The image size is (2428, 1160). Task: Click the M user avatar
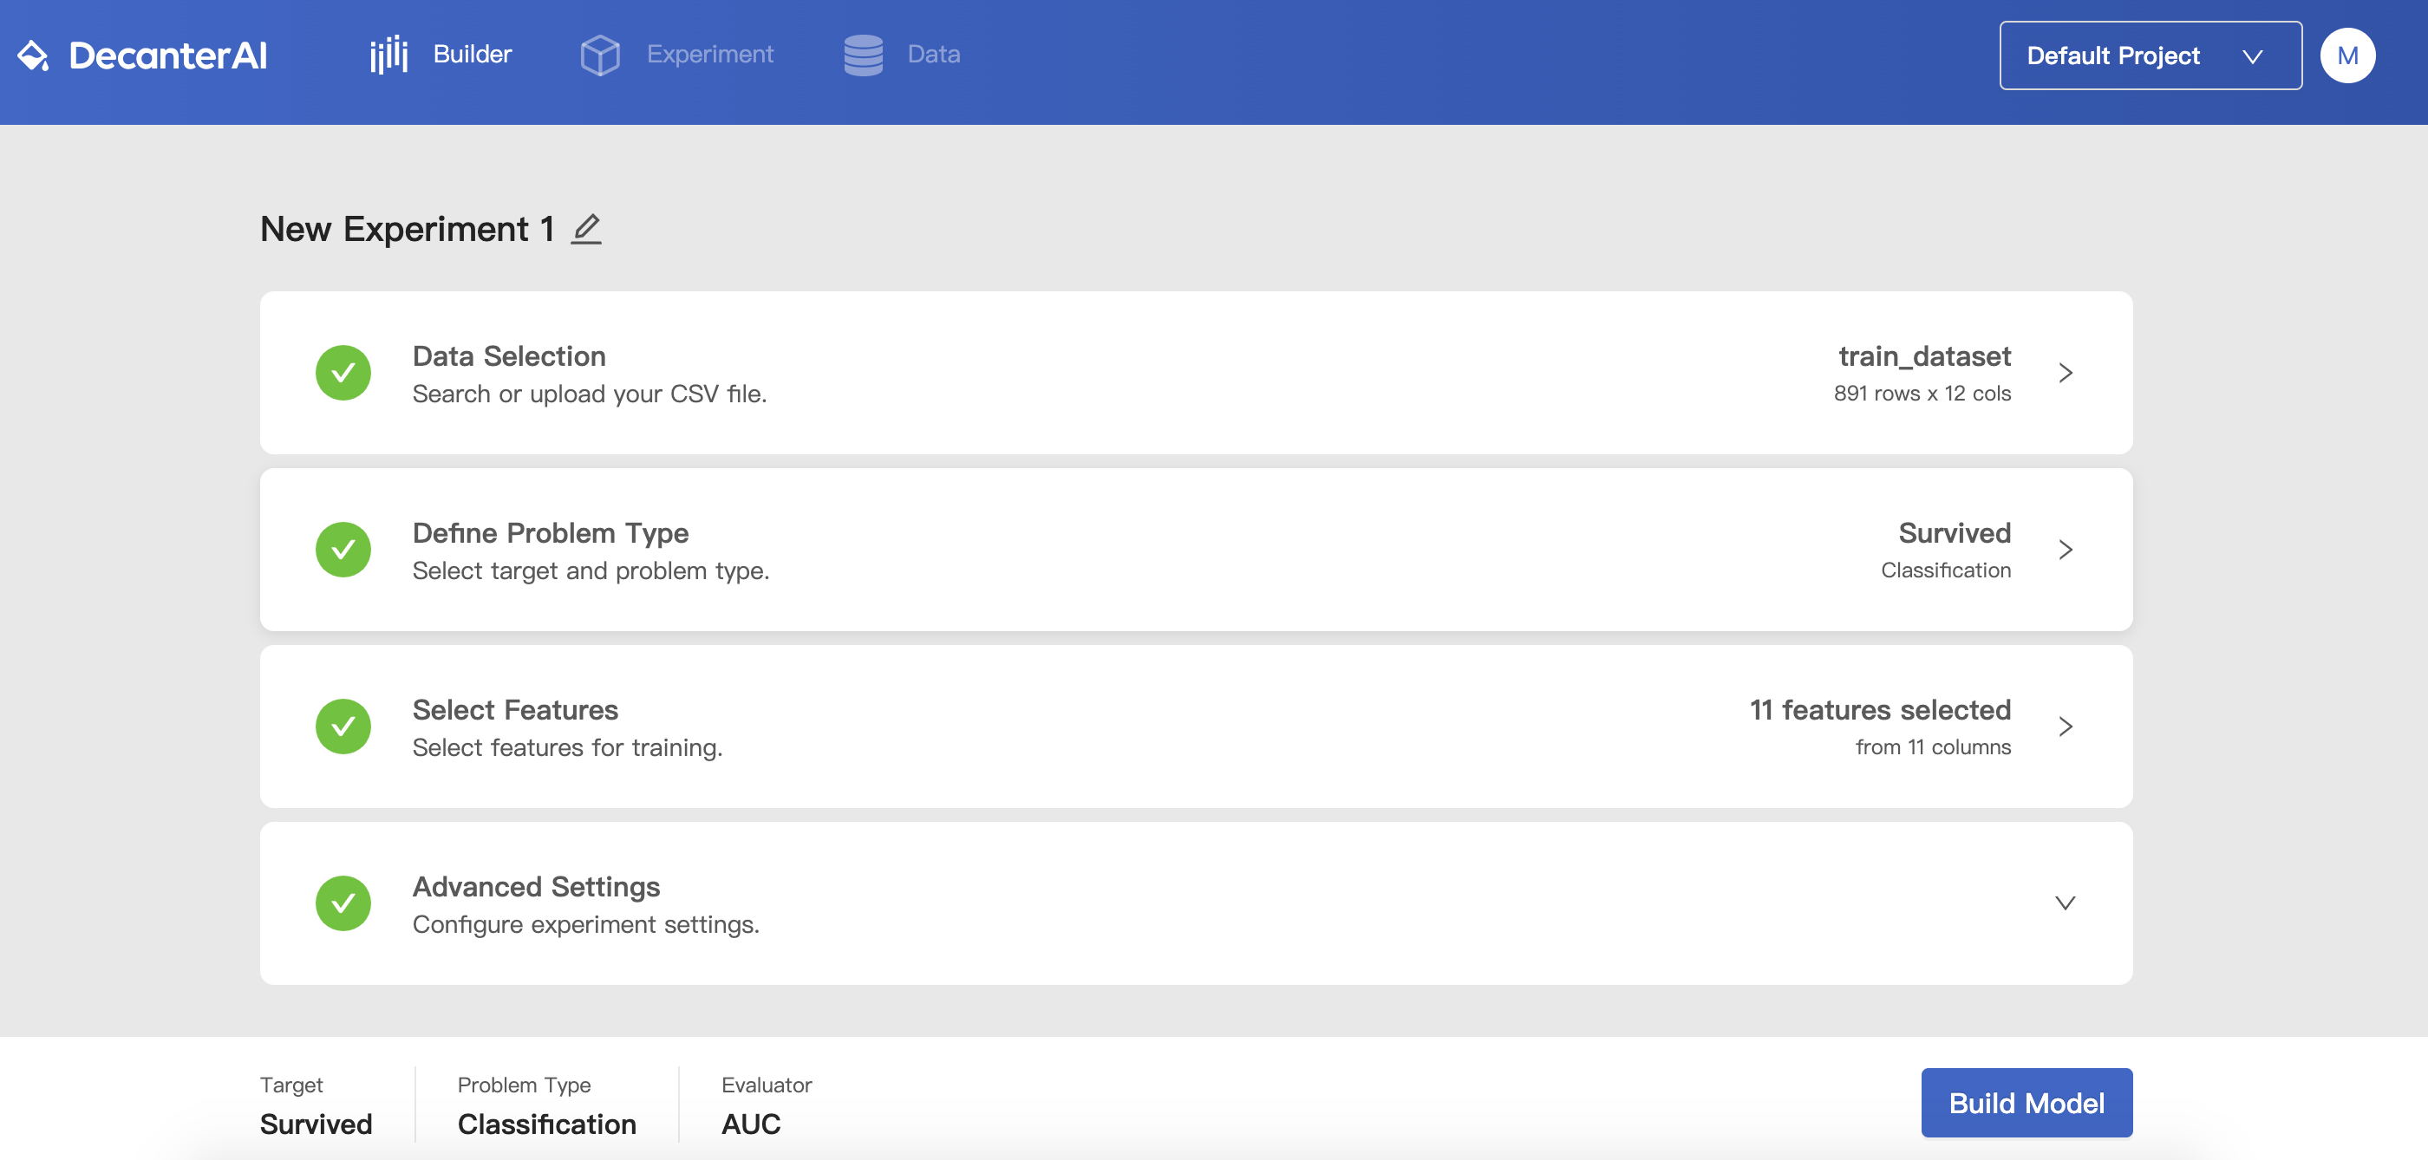[x=2347, y=55]
